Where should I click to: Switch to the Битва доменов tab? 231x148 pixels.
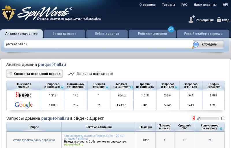click(x=64, y=34)
